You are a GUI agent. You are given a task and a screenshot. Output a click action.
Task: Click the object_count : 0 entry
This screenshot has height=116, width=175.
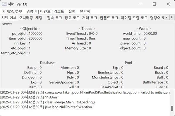tap(133, 48)
